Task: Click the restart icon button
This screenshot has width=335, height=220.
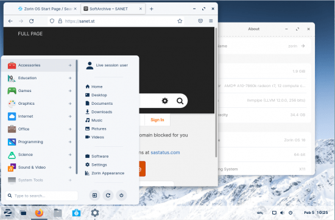Action: (x=108, y=195)
